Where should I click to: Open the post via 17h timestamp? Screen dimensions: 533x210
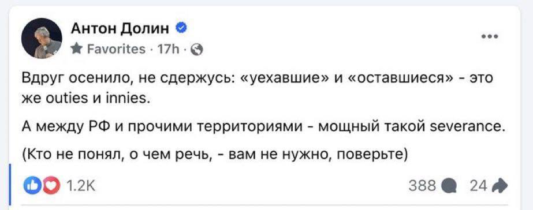click(168, 50)
